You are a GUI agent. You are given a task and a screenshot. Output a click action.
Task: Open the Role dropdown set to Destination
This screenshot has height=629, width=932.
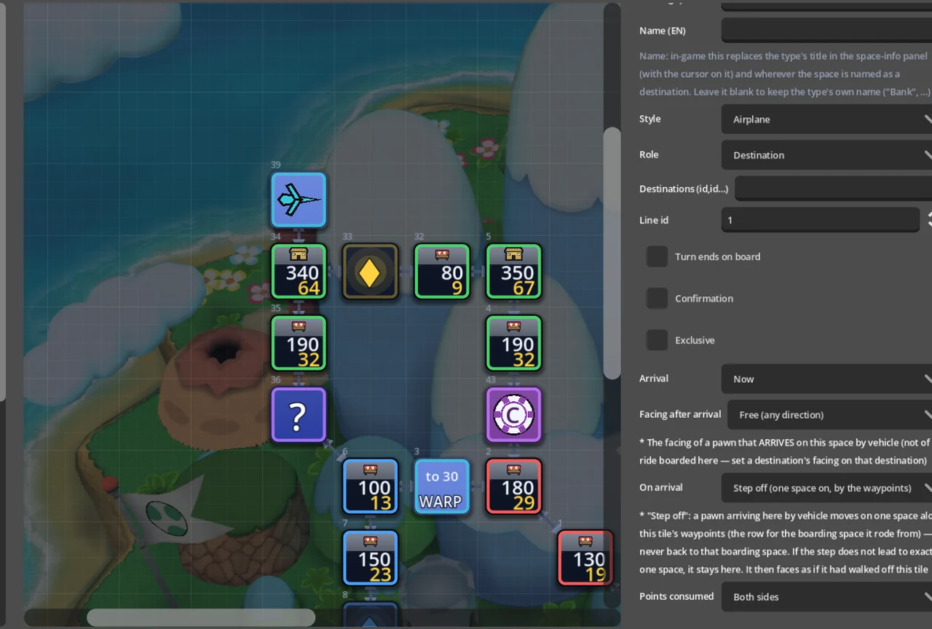pyautogui.click(x=826, y=155)
